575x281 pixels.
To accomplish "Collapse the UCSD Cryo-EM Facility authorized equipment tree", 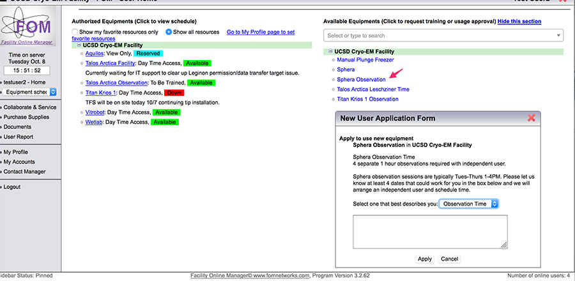I will click(x=79, y=45).
